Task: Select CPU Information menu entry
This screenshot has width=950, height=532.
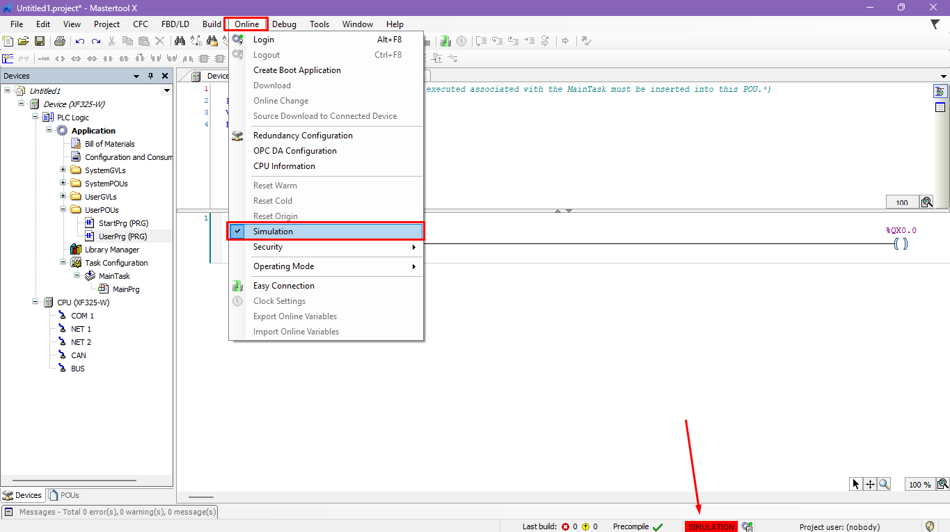Action: click(284, 166)
